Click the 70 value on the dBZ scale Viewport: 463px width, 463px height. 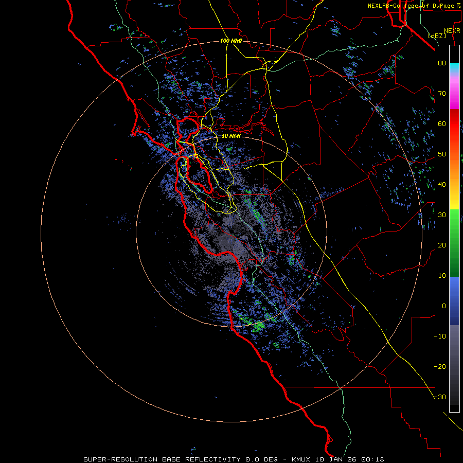click(x=442, y=94)
